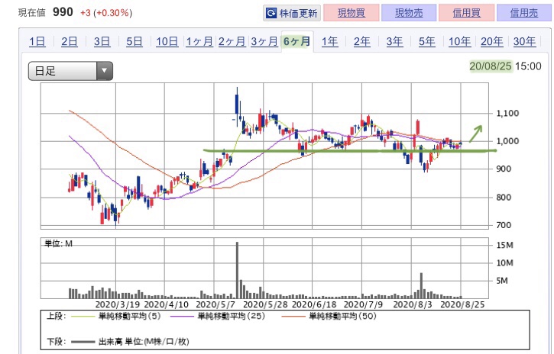Select the 1ヶ月 range tab
This screenshot has width=554, height=354.
199,42
